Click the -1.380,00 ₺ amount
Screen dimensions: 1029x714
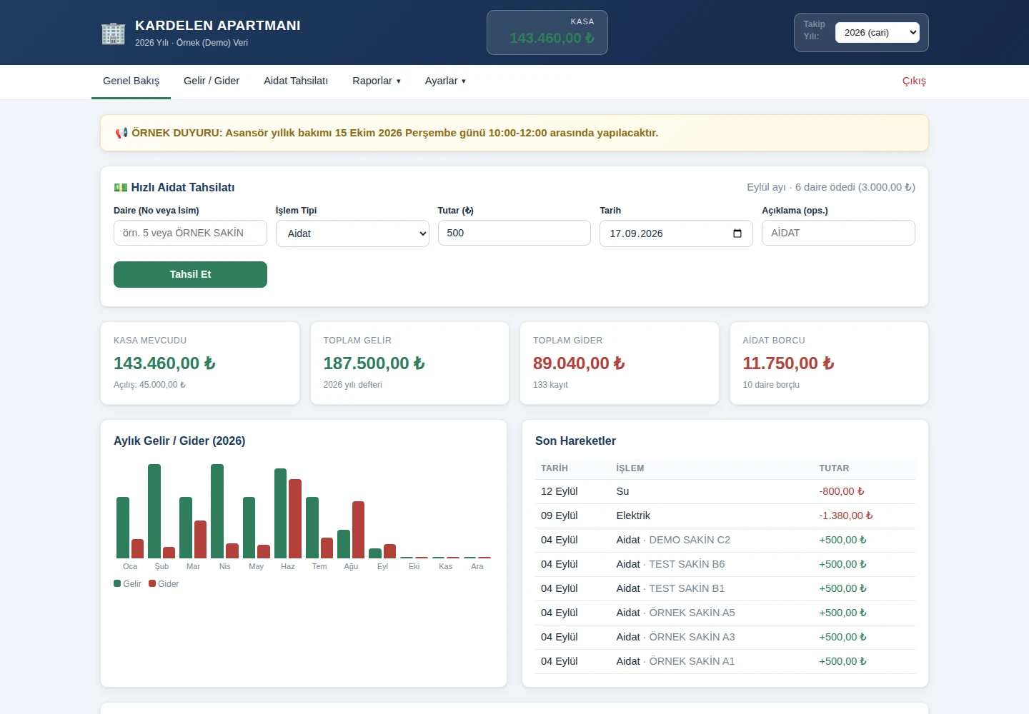846,516
